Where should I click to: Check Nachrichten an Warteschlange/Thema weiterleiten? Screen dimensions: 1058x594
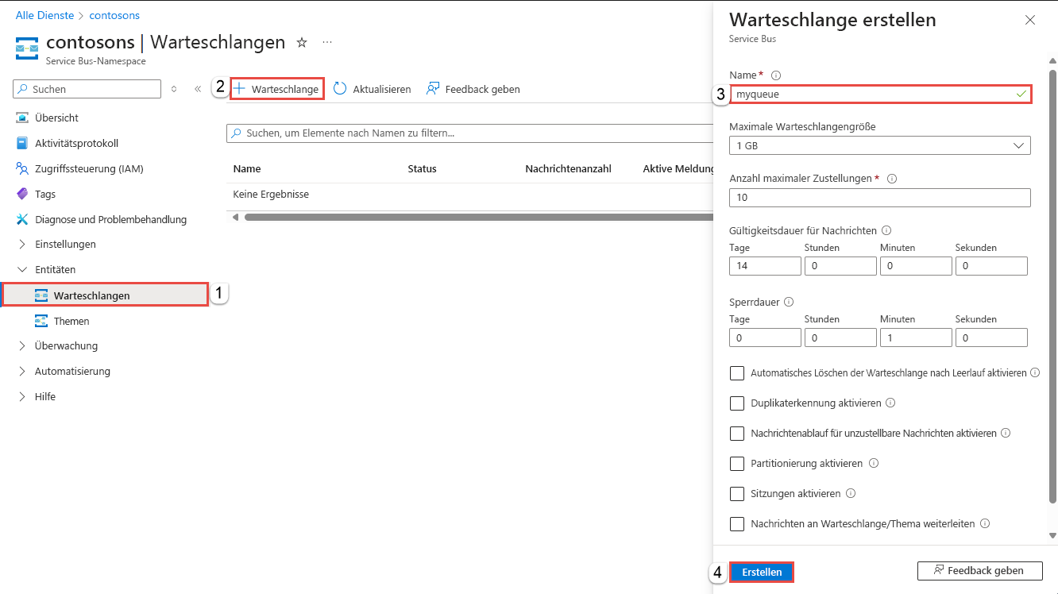[x=737, y=523]
